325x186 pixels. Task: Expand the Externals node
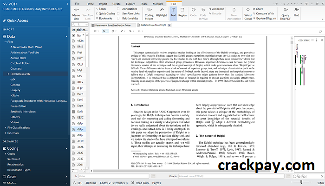coord(6,133)
